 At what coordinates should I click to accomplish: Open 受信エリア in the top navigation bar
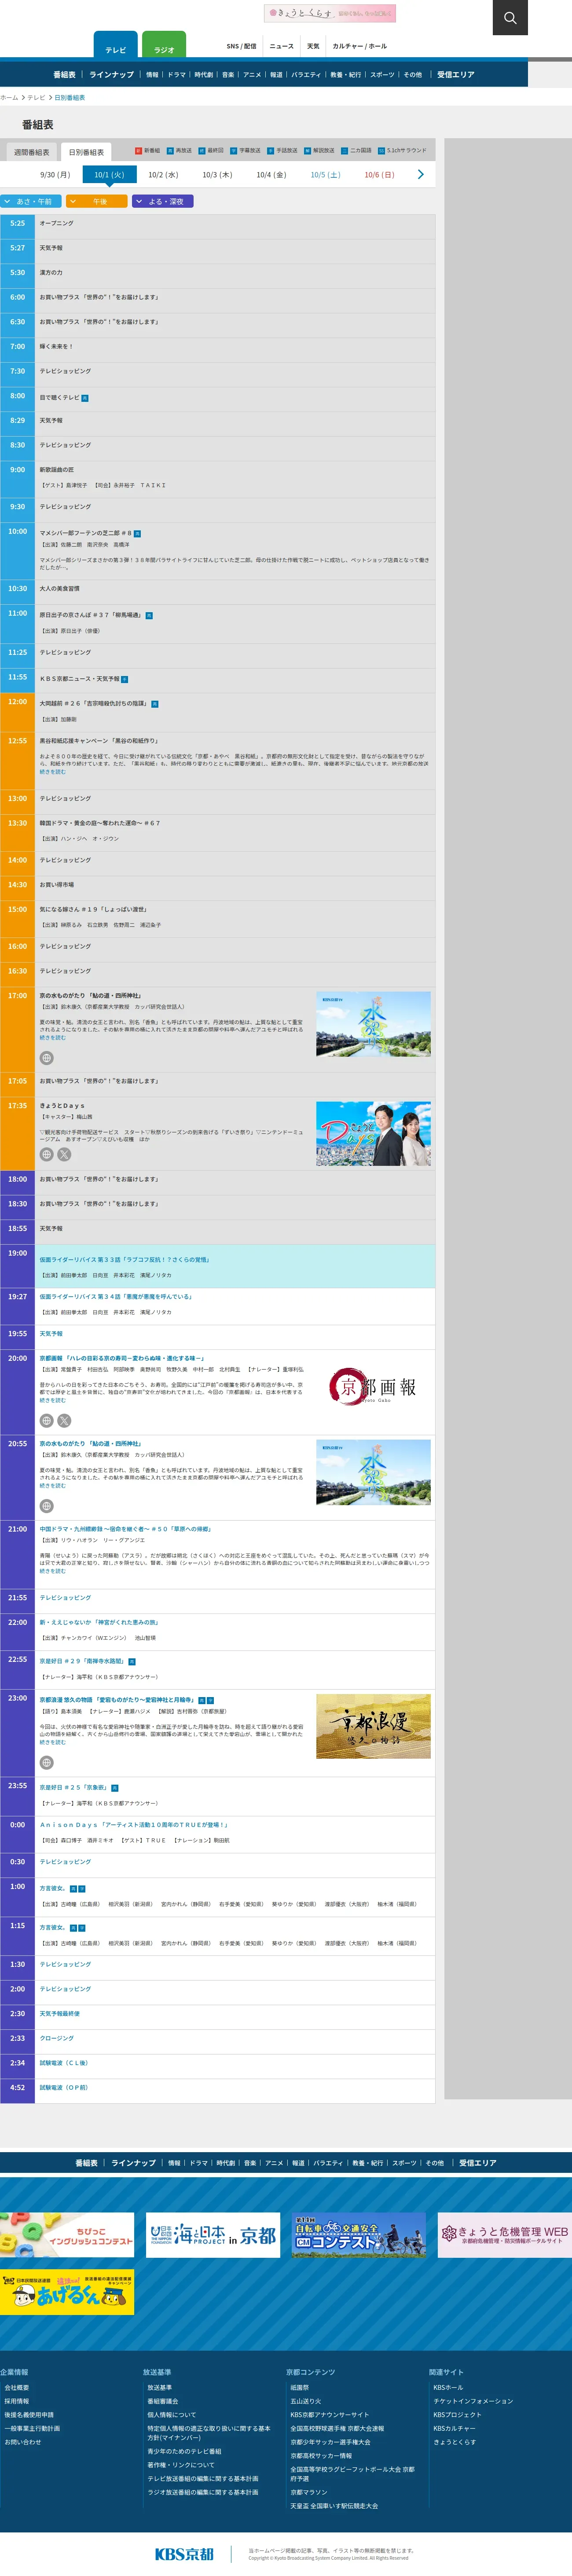456,74
